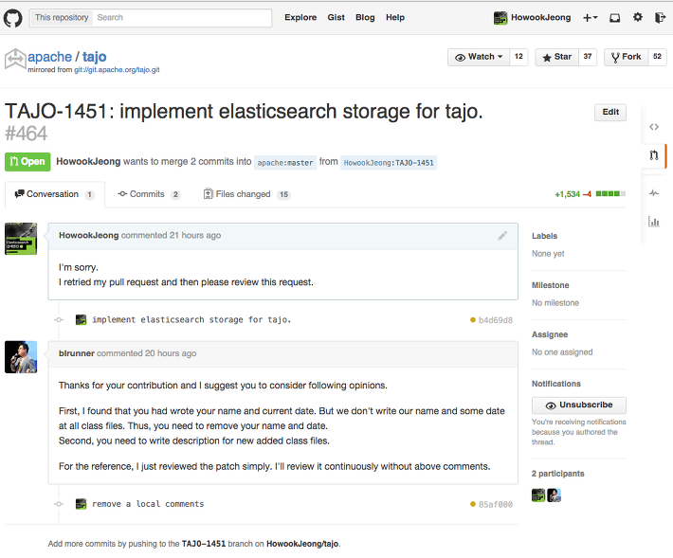Image resolution: width=673 pixels, height=558 pixels.
Task: Expand the plus create-new dropdown
Action: pyautogui.click(x=591, y=18)
